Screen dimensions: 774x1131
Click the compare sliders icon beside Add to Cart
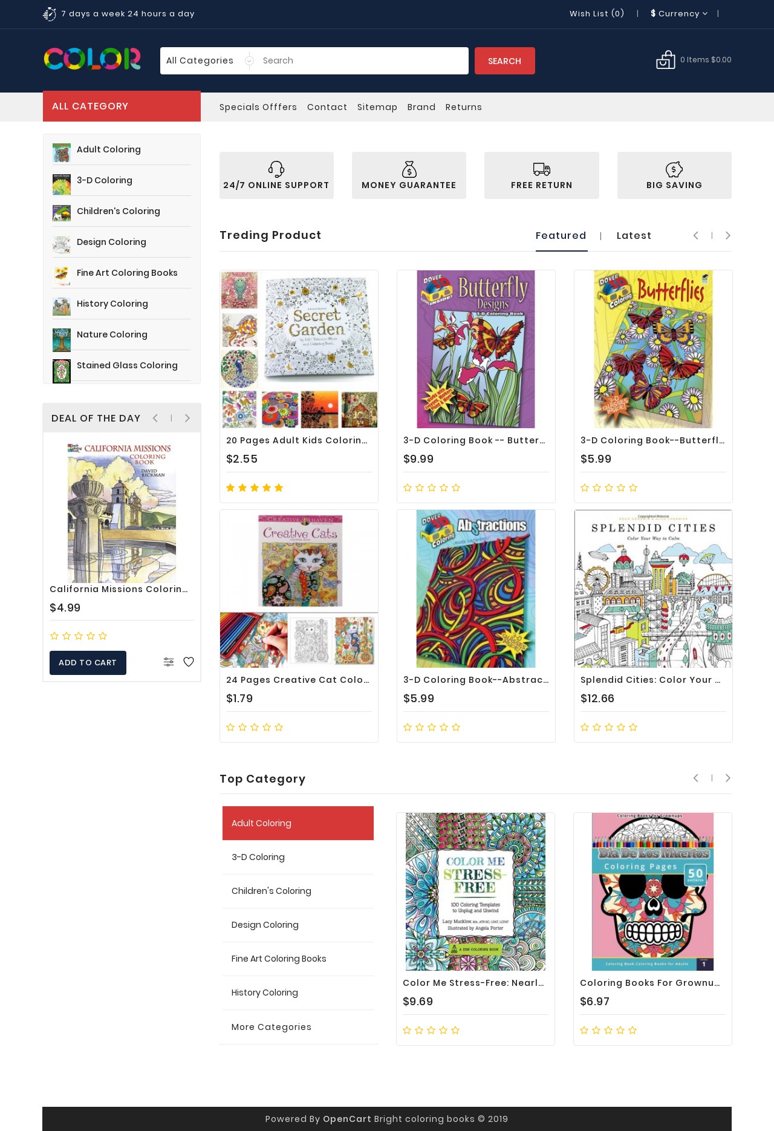(169, 662)
